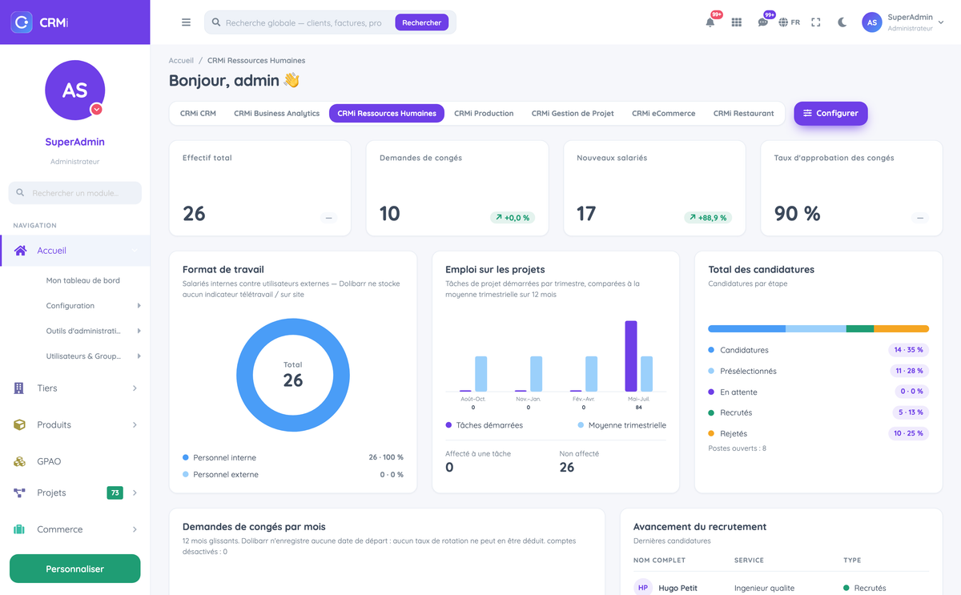Click the Hugo Petit candidate row
The width and height of the screenshot is (961, 595).
tap(781, 588)
